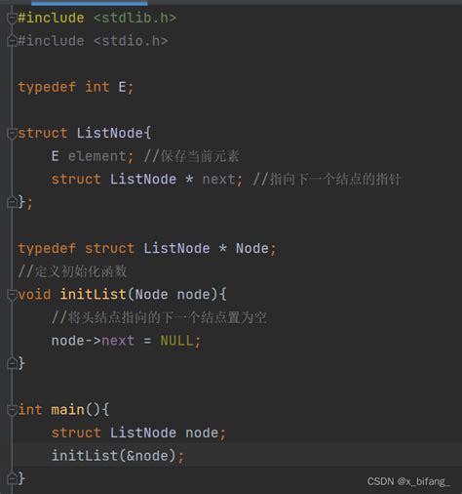Click fold end marker of initList function
This screenshot has height=494, width=462.
point(12,363)
